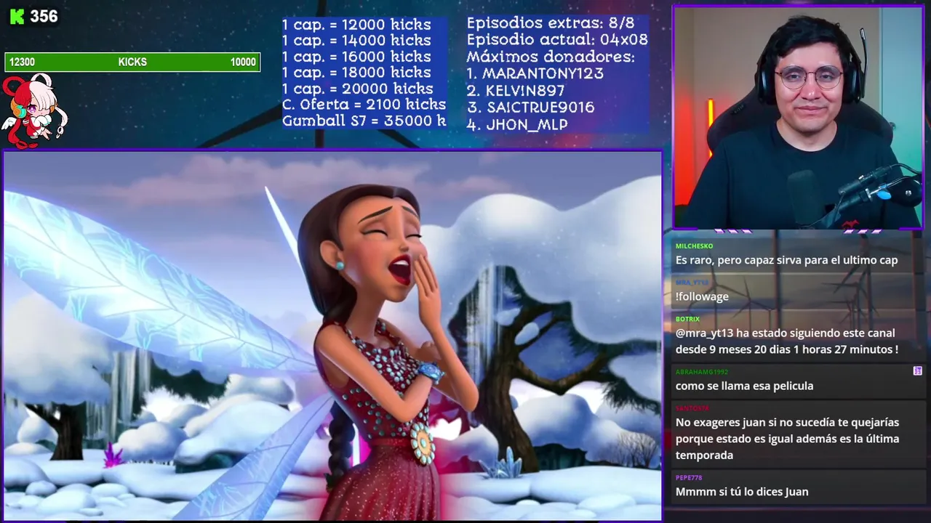Click the 12300 value on the kicks bar
The image size is (931, 523).
22,62
